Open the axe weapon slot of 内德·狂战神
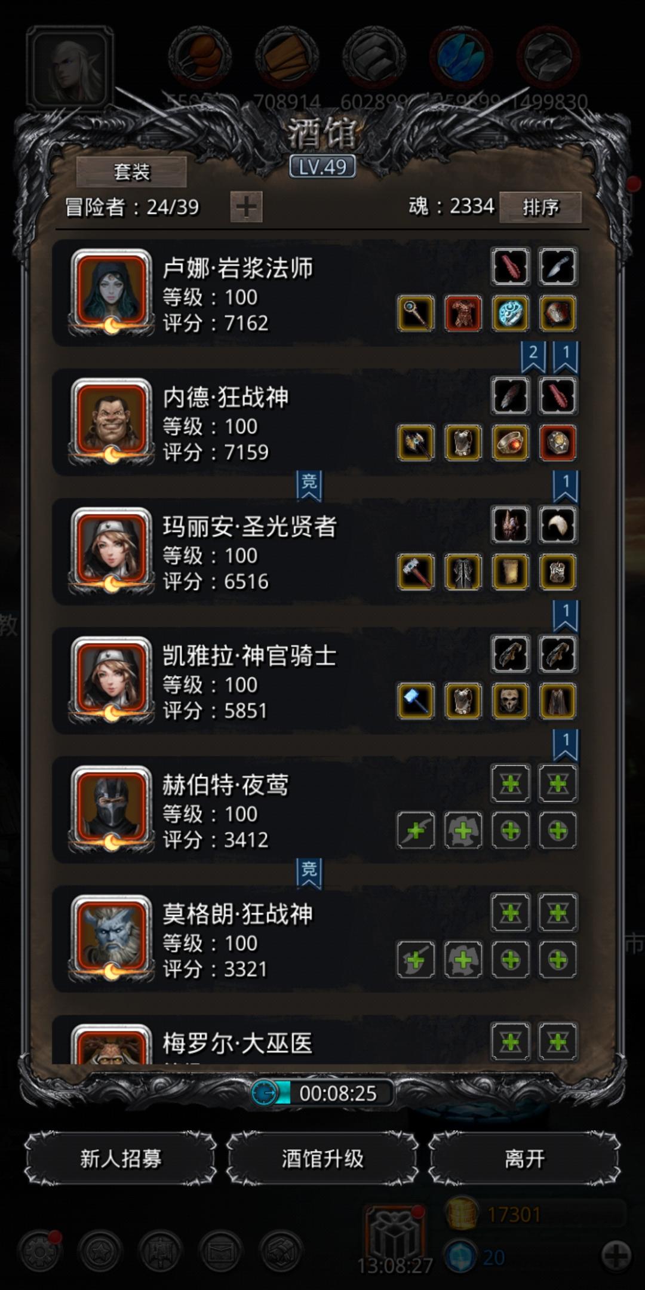Viewport: 645px width, 1290px height. [416, 443]
